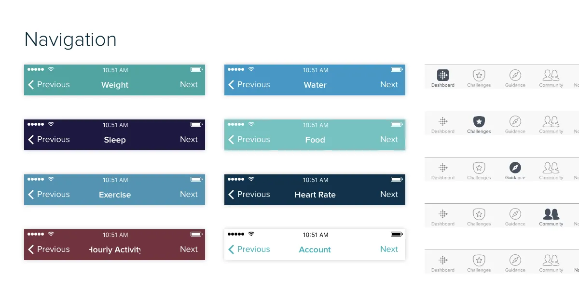
Task: Click the Account title in the white bar
Action: coord(315,250)
